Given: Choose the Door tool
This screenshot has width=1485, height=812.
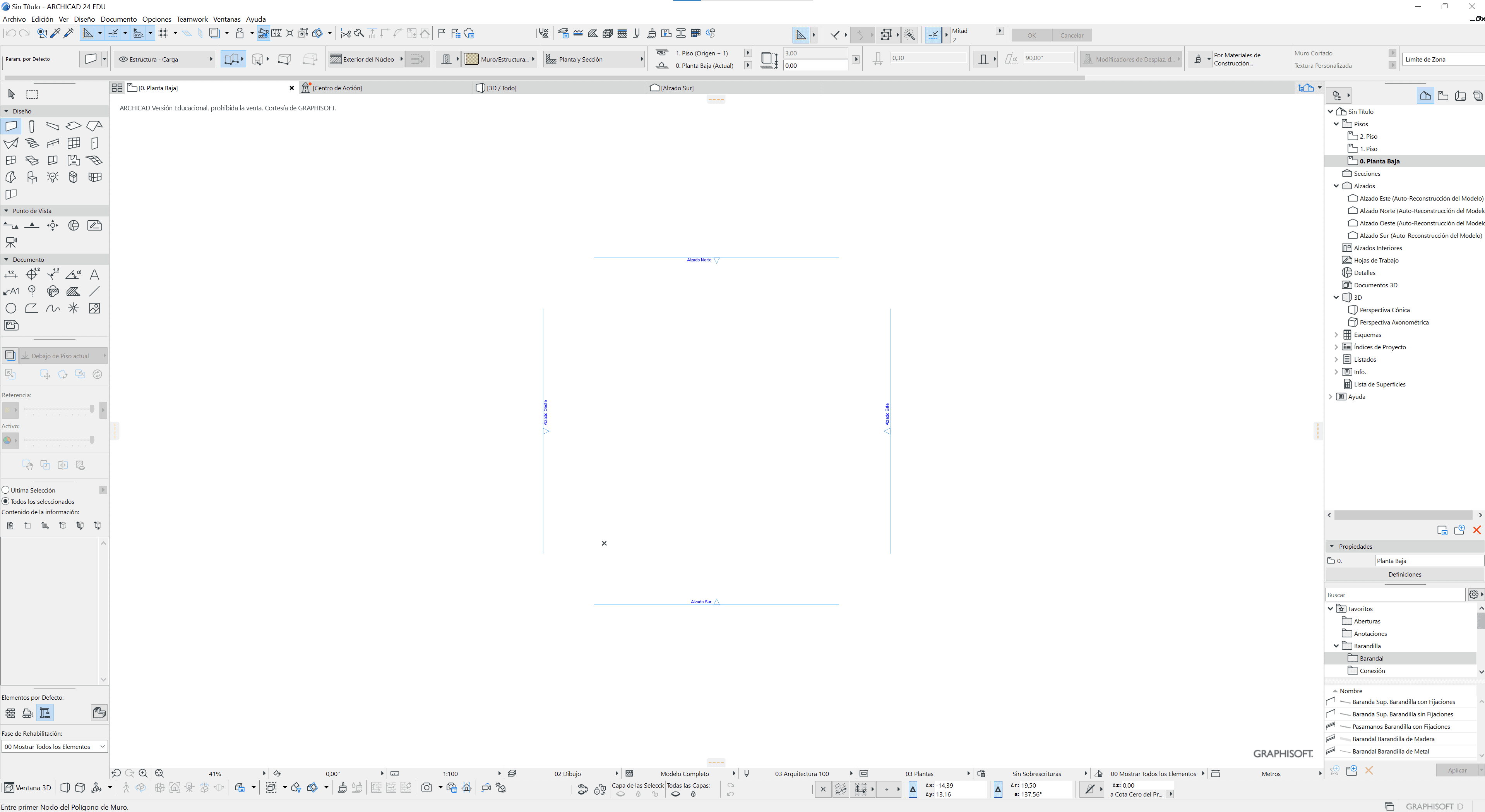Looking at the screenshot, I should point(95,143).
